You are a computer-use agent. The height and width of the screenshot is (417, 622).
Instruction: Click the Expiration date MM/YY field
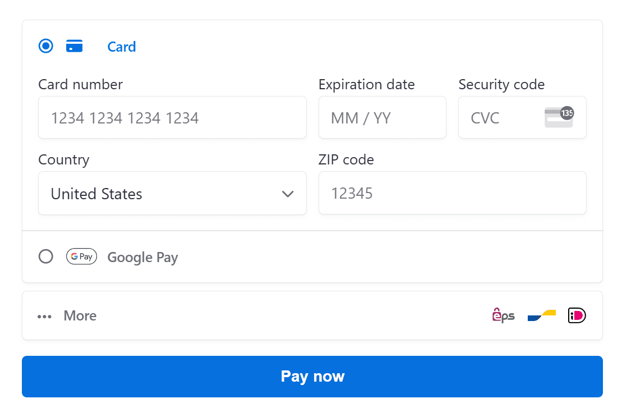382,117
